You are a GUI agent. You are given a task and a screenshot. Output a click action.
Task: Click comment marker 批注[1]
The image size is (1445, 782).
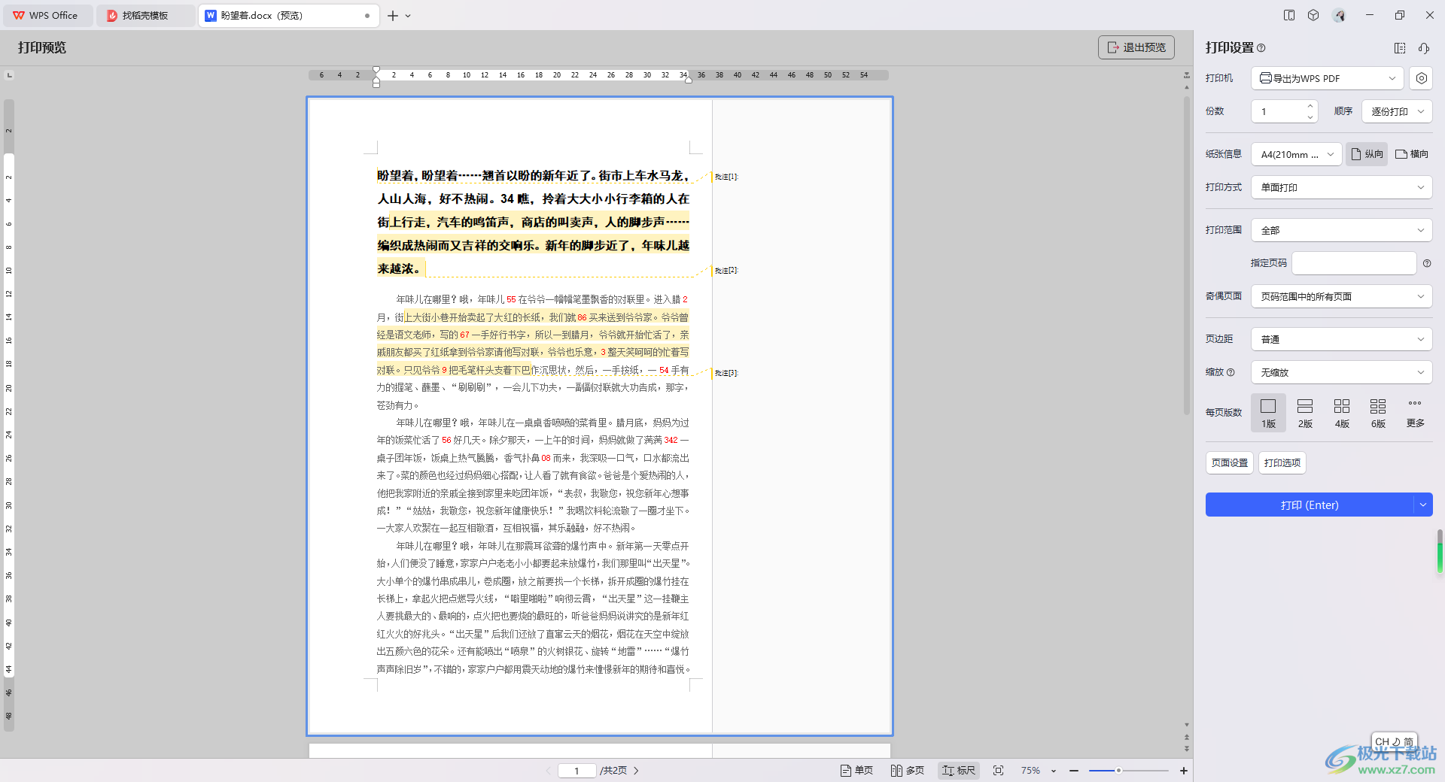coord(726,177)
